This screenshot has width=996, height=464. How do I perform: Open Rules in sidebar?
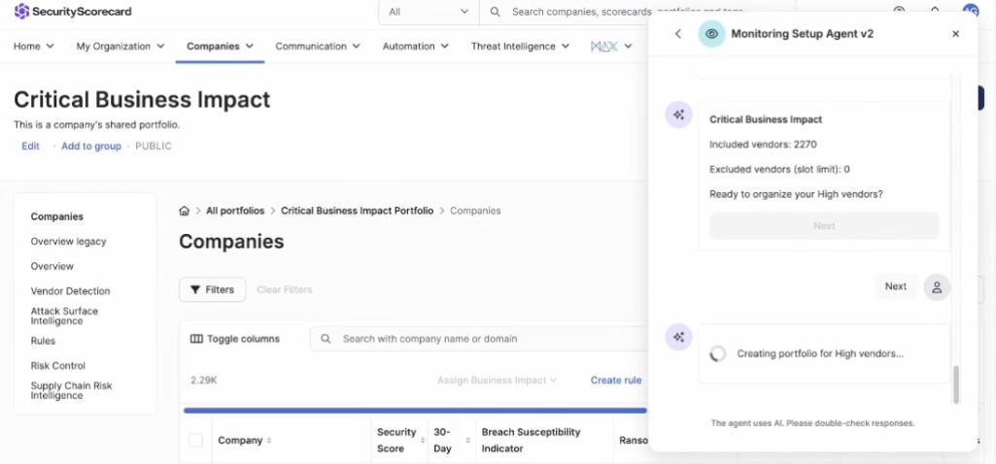click(x=43, y=341)
